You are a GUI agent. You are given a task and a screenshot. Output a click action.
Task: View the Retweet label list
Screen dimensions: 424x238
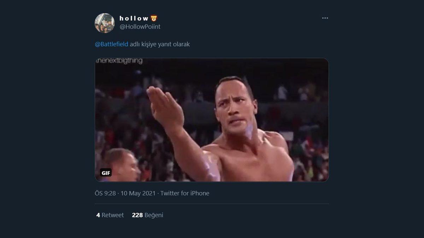coord(113,215)
